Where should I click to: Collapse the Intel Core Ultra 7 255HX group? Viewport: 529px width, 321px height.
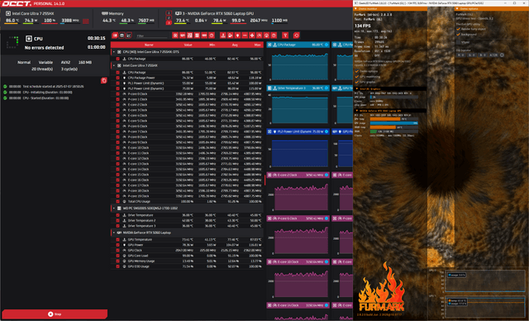(114, 65)
